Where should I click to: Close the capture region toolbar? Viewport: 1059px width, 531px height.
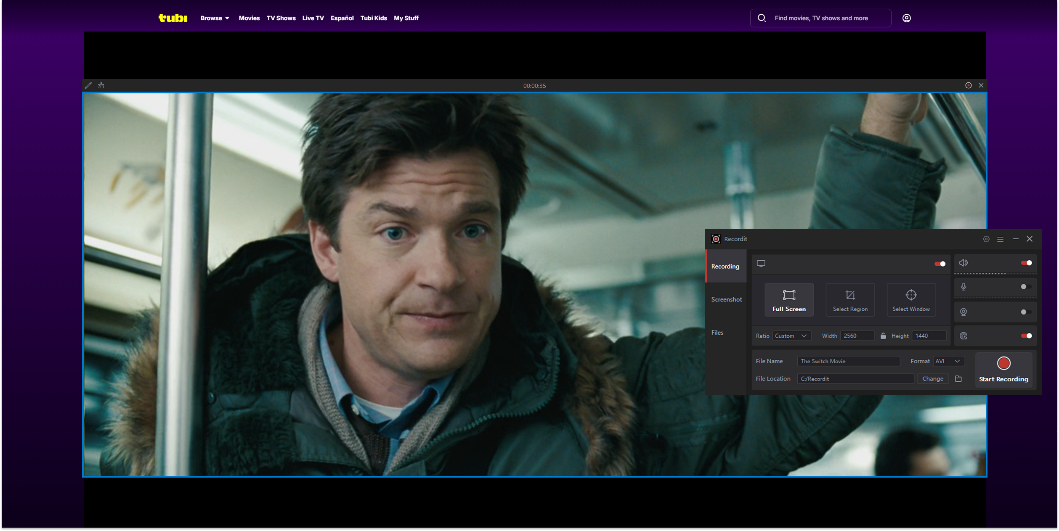point(981,85)
